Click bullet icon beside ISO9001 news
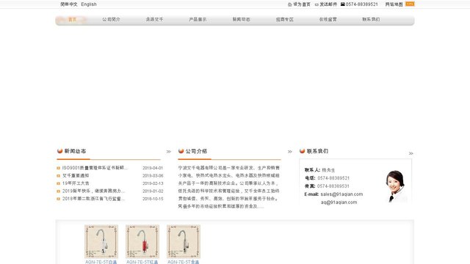 coord(59,168)
